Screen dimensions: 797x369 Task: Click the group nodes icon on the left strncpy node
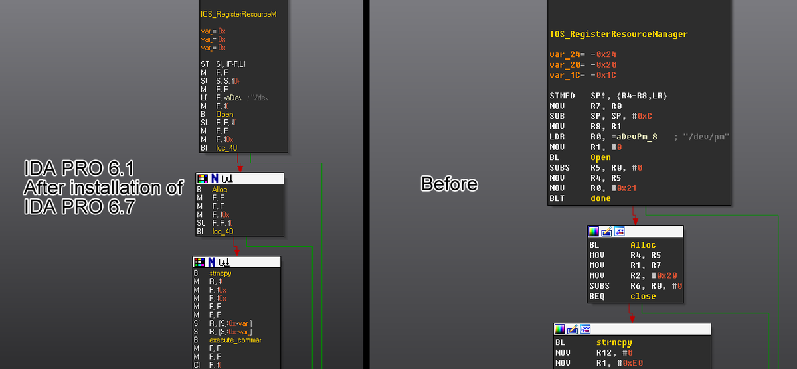pos(222,262)
